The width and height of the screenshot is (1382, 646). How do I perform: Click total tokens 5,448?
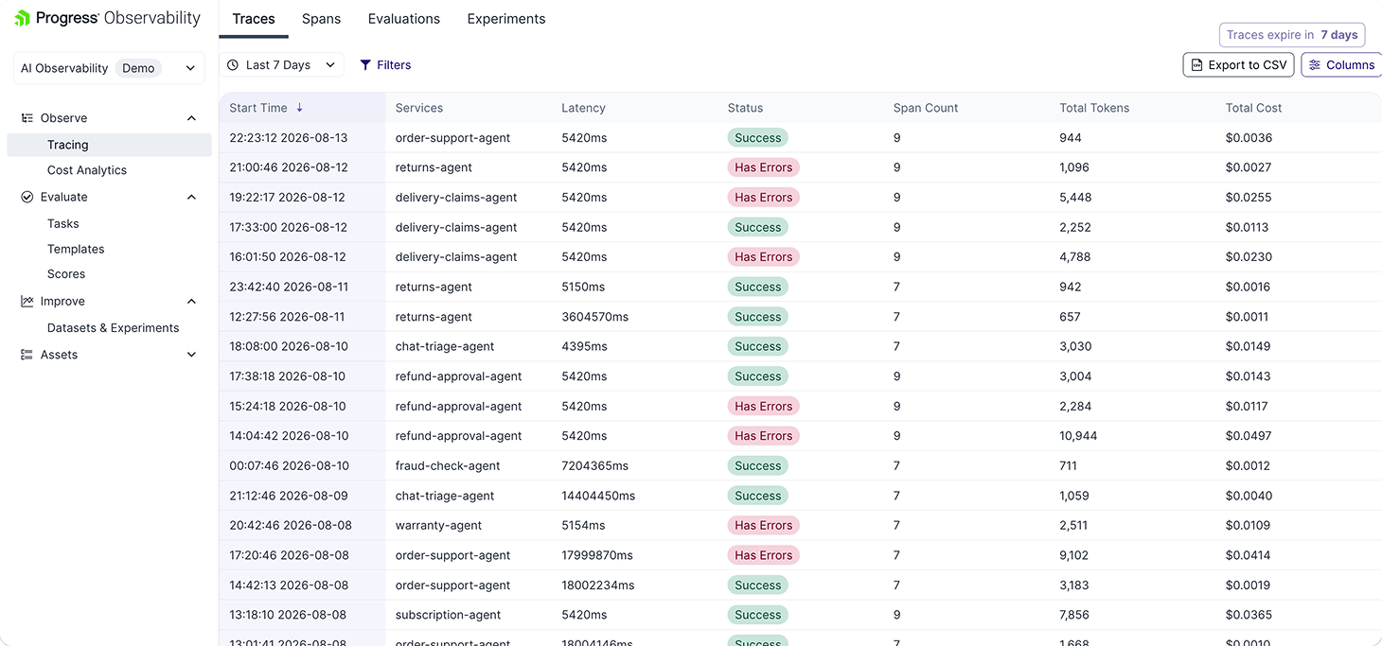(x=1075, y=198)
